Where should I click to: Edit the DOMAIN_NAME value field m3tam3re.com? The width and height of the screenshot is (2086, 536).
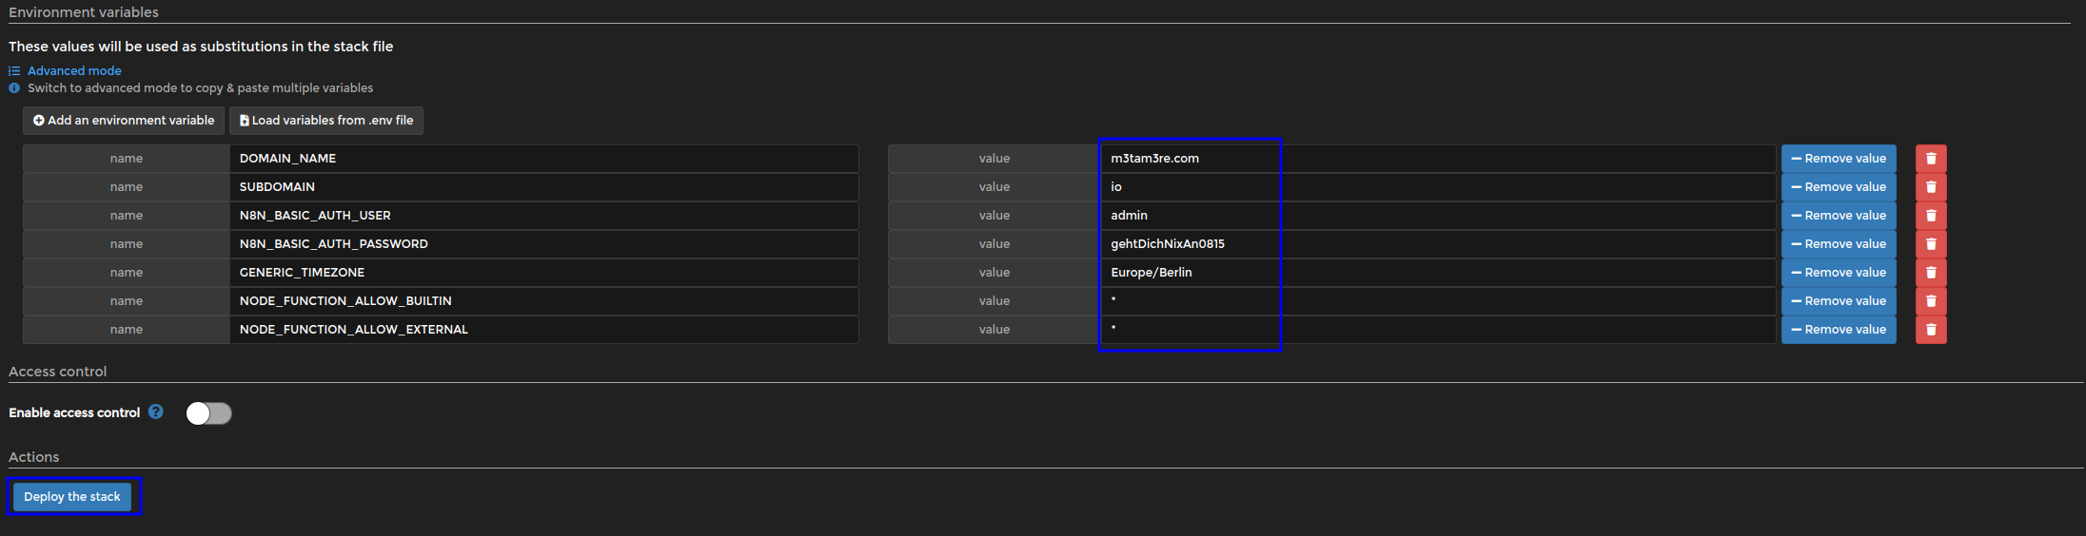[x=1435, y=159]
